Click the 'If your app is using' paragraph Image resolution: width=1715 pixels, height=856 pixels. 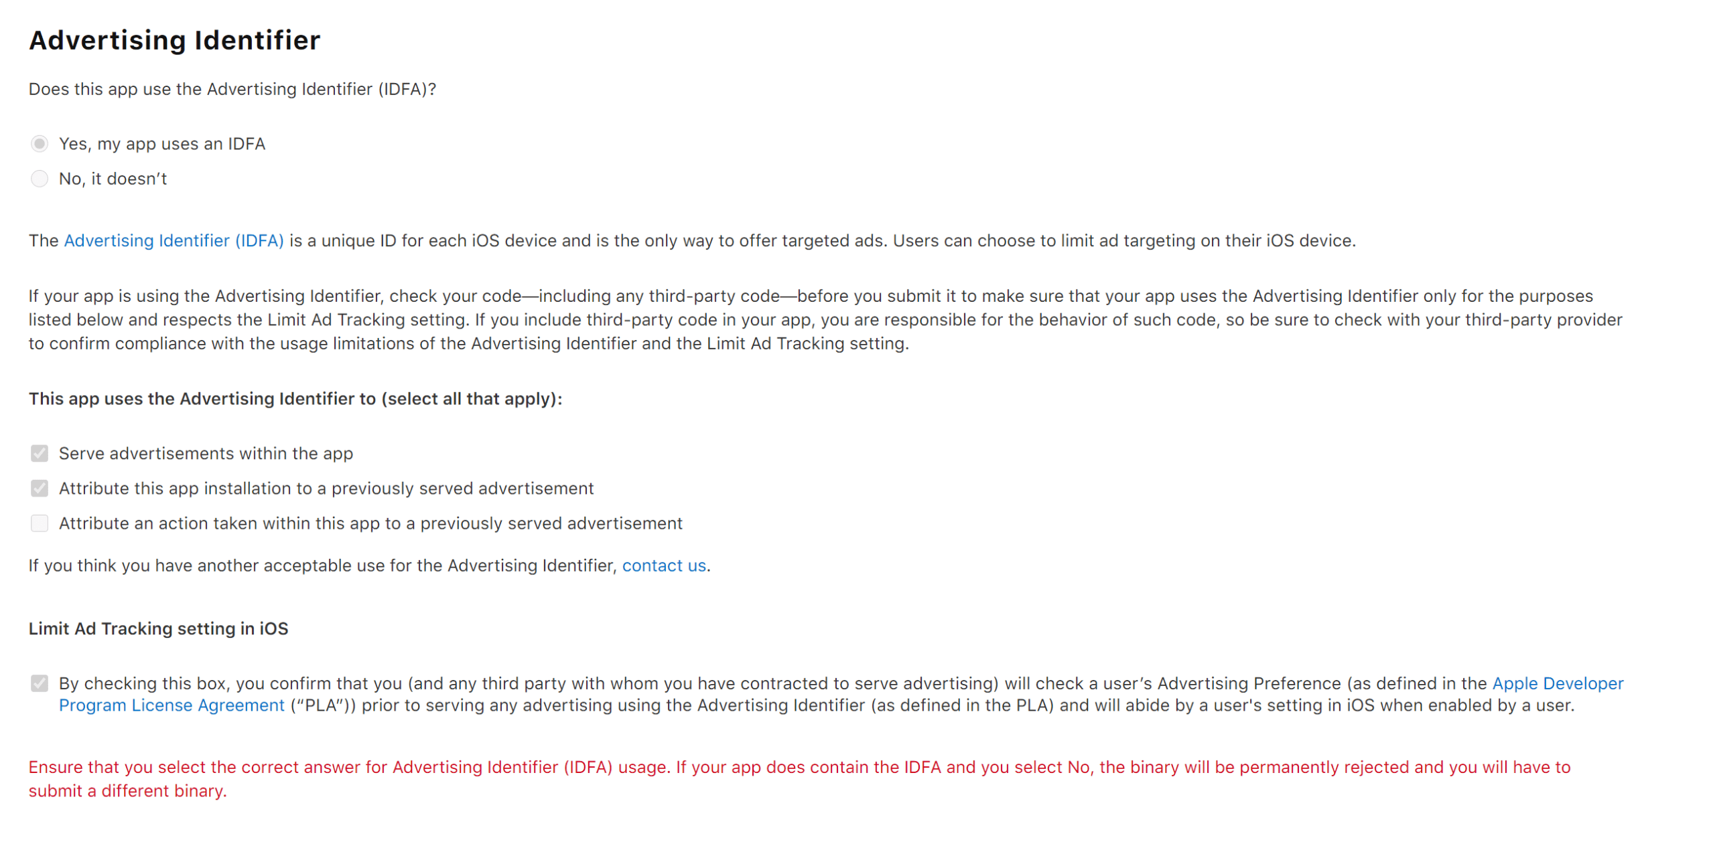[824, 320]
